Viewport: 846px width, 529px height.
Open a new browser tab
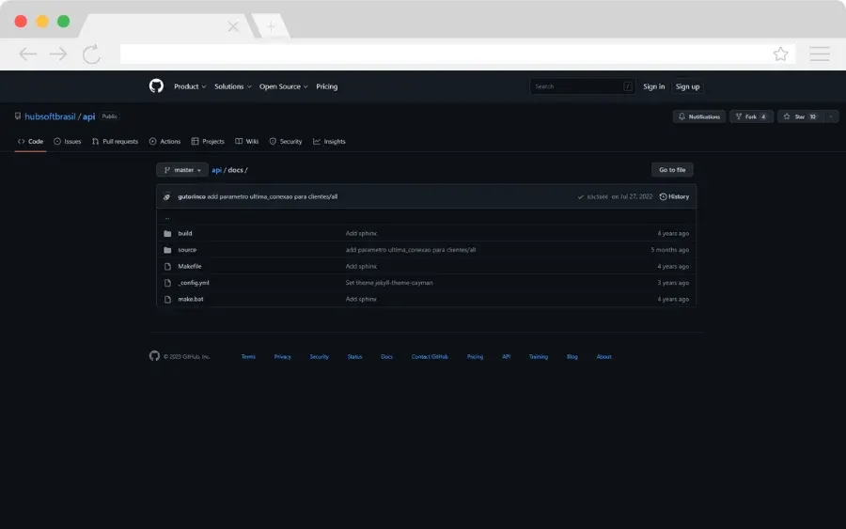click(271, 26)
